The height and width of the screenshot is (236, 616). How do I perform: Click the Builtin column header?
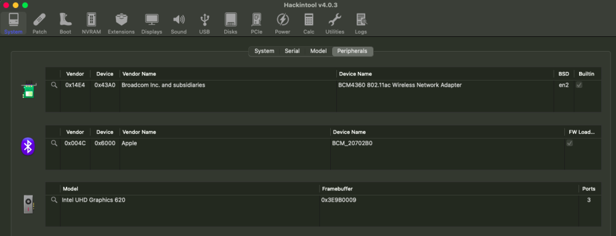click(586, 74)
